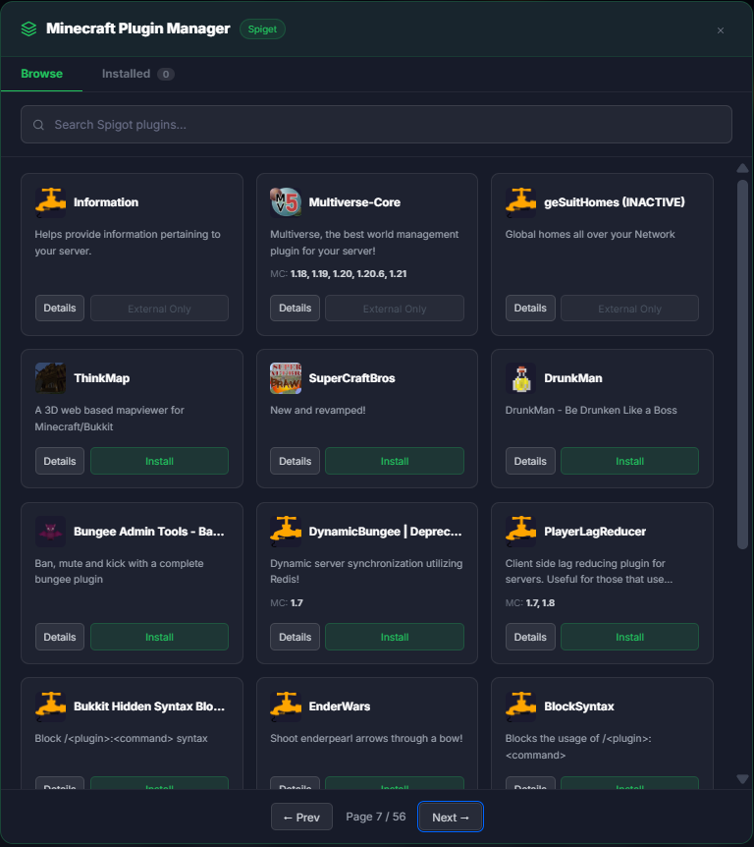
Task: Click the Multiverse-Core plugin icon
Action: (x=286, y=202)
